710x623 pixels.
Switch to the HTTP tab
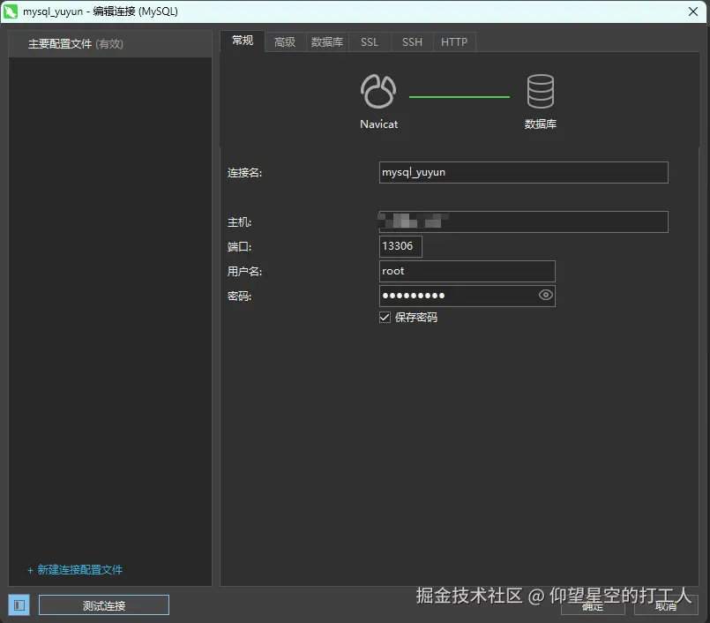(x=453, y=41)
